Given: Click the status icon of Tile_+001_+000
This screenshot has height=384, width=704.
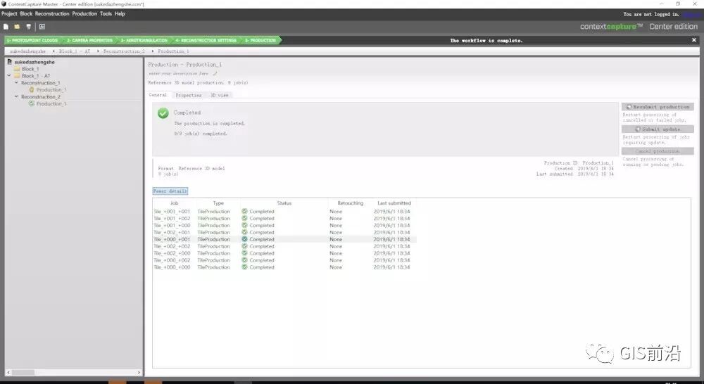Looking at the screenshot, I should (x=244, y=225).
